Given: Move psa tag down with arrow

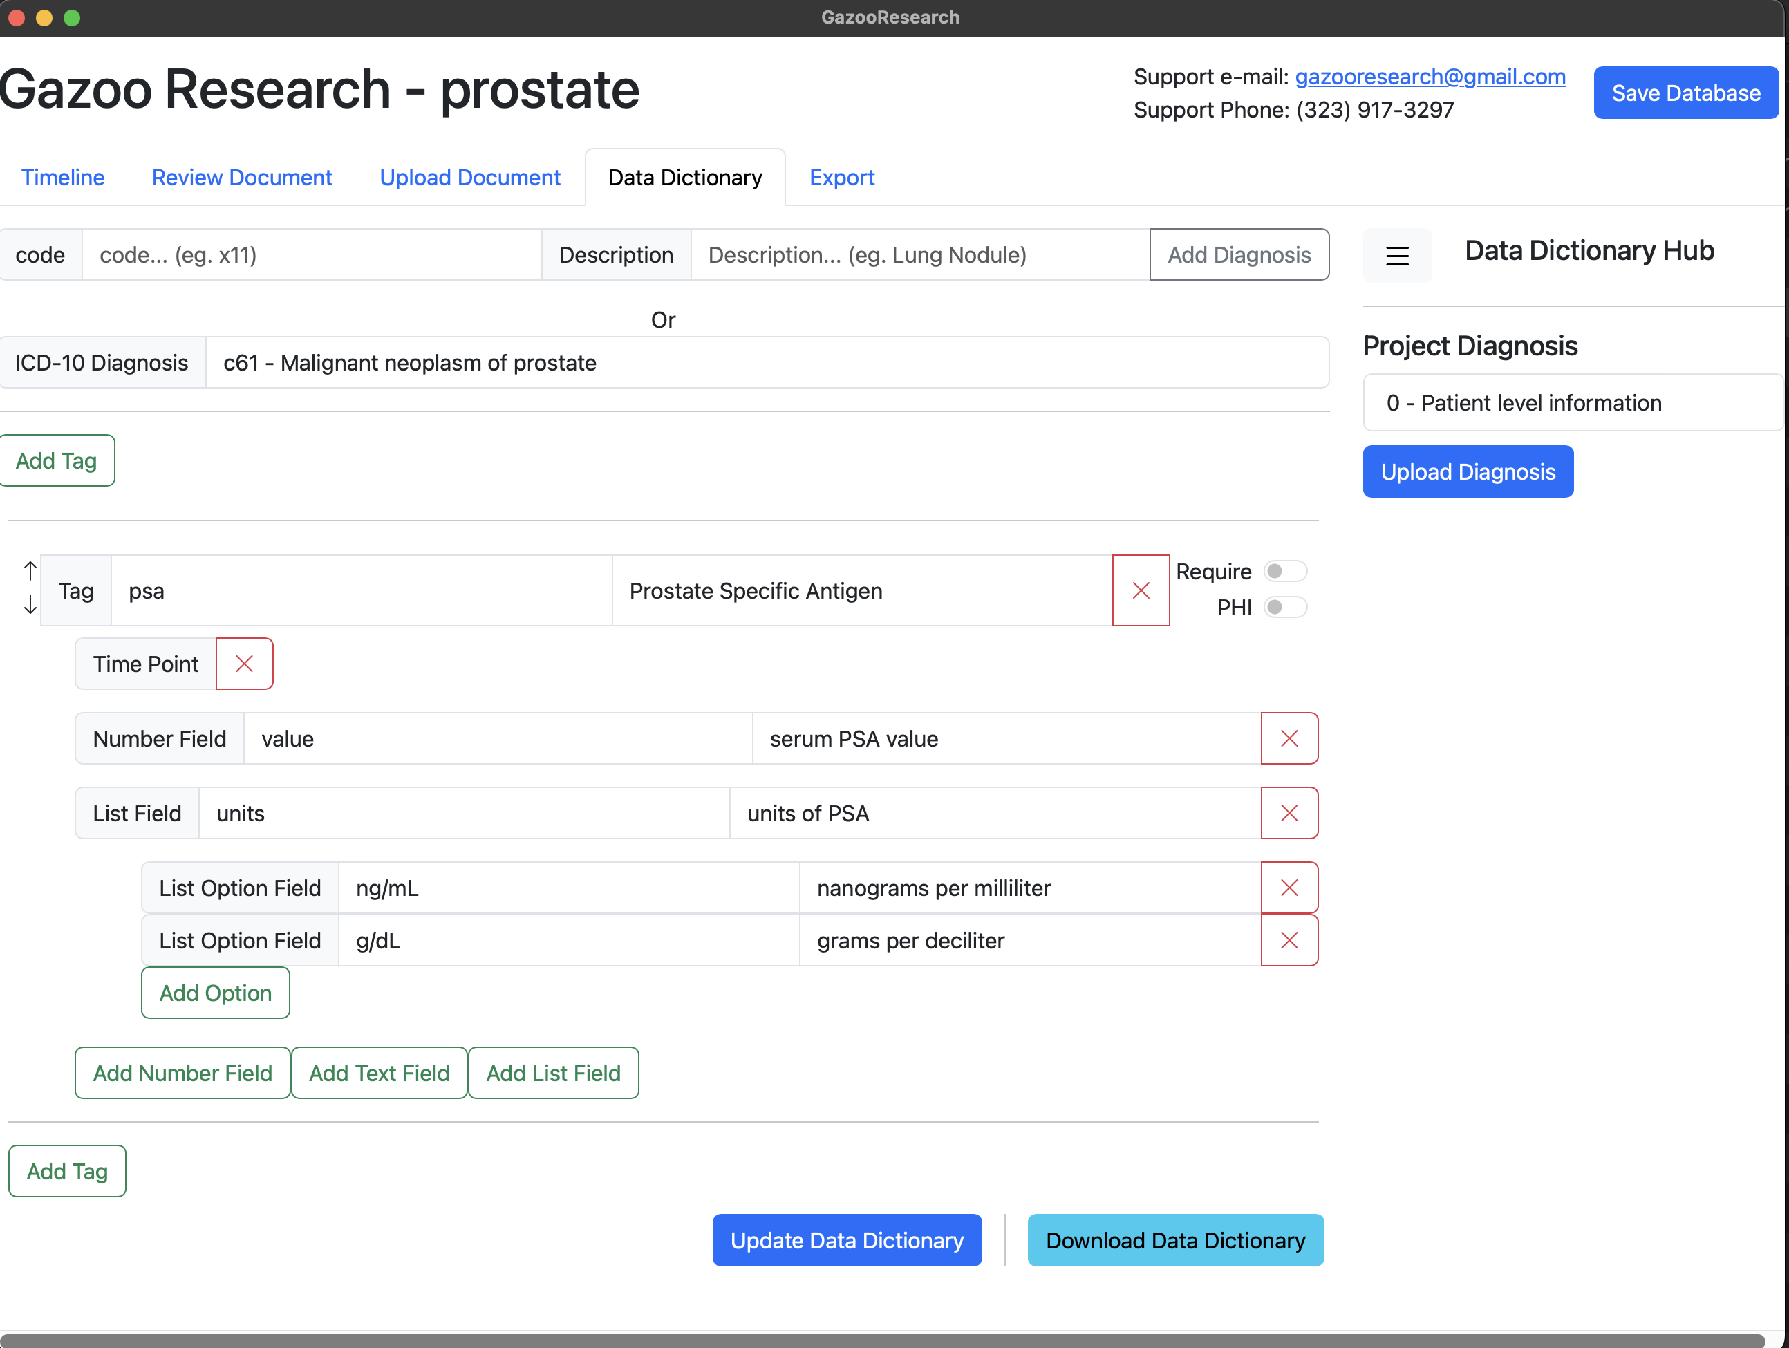Looking at the screenshot, I should click(x=30, y=605).
